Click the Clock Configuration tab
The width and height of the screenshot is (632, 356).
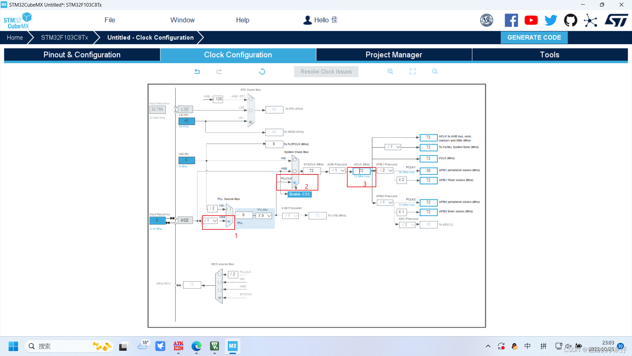tap(238, 55)
